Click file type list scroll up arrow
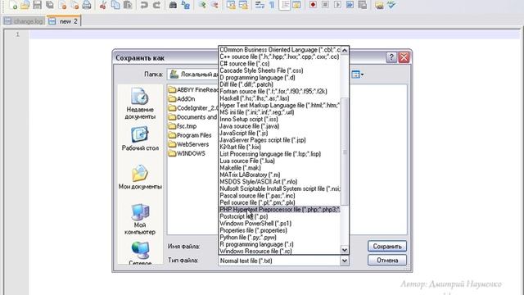Image resolution: width=524 pixels, height=295 pixels. [x=345, y=51]
